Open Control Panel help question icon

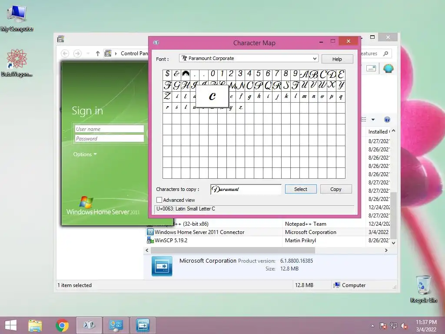(x=387, y=120)
